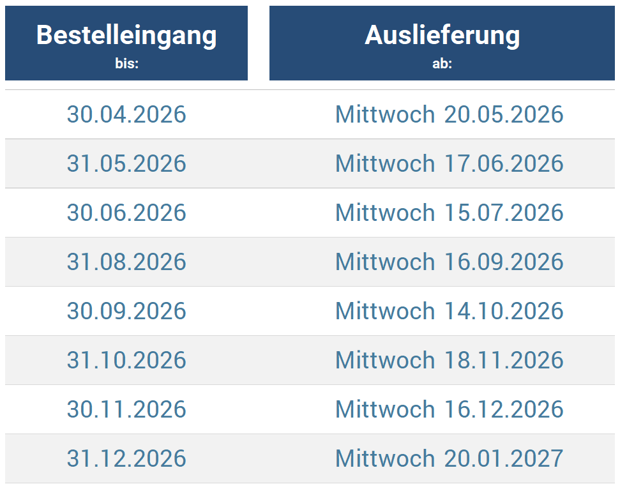
Task: Click the 'ab:' subtitle under Auslieferung
Action: 442,64
